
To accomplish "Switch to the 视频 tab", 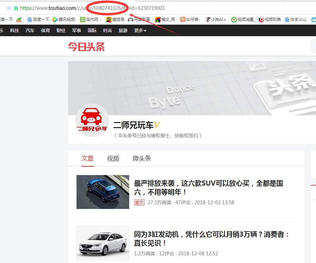I will tap(113, 158).
